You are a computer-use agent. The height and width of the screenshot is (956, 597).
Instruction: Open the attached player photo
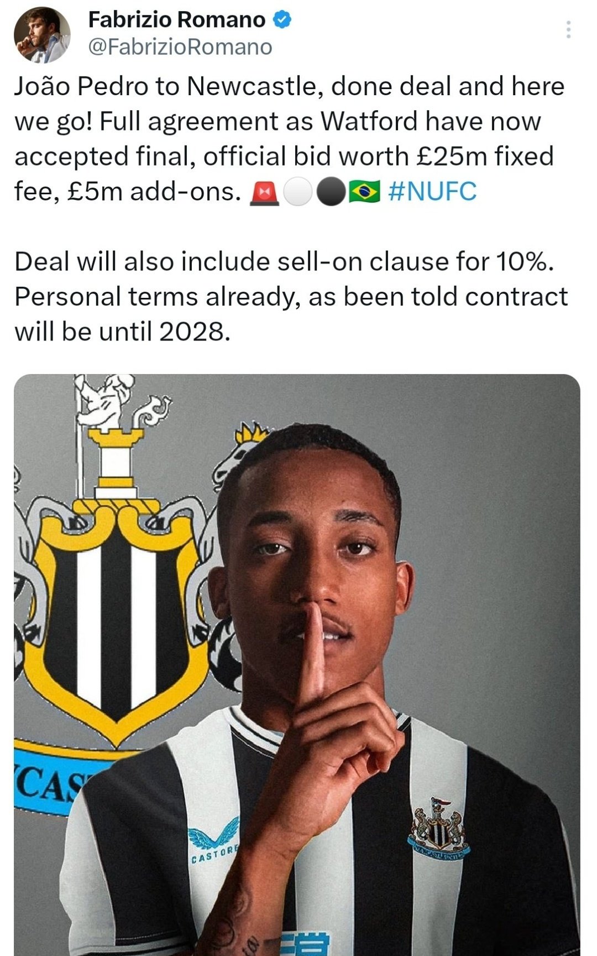[297, 665]
